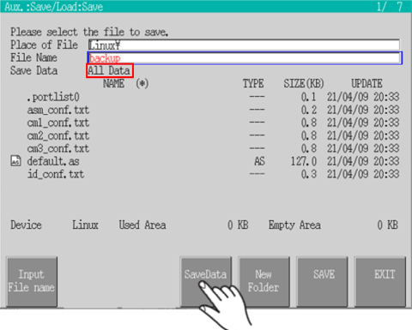This screenshot has height=330, width=412.
Task: Tap the SaveData button
Action: (x=206, y=281)
